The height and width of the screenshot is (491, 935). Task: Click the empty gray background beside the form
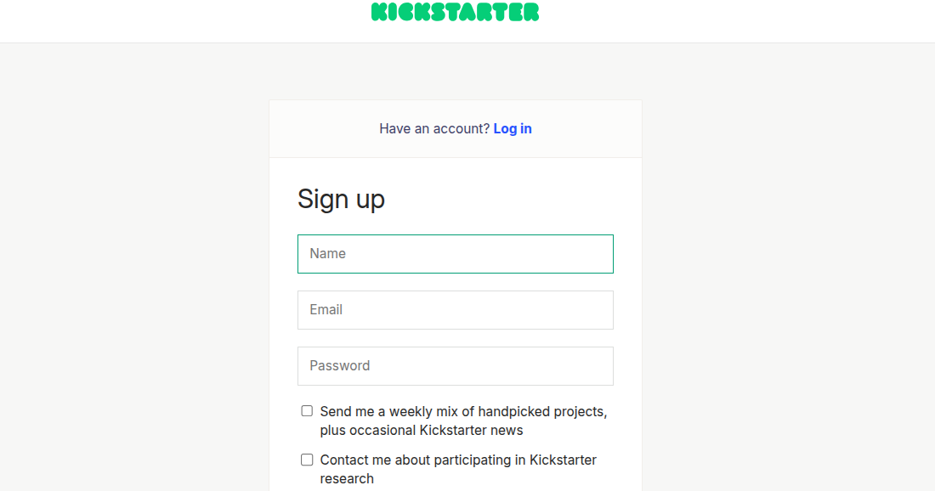click(x=134, y=268)
